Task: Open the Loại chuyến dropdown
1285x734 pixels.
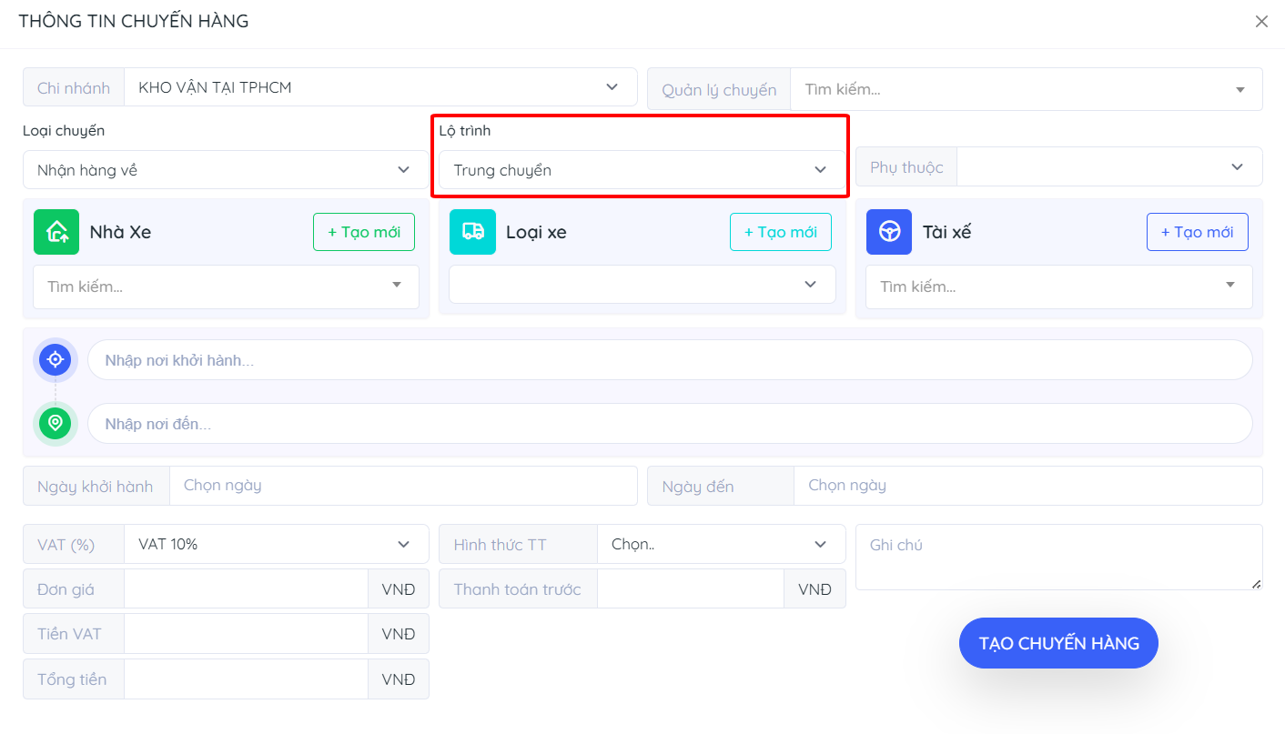Action: tap(225, 170)
